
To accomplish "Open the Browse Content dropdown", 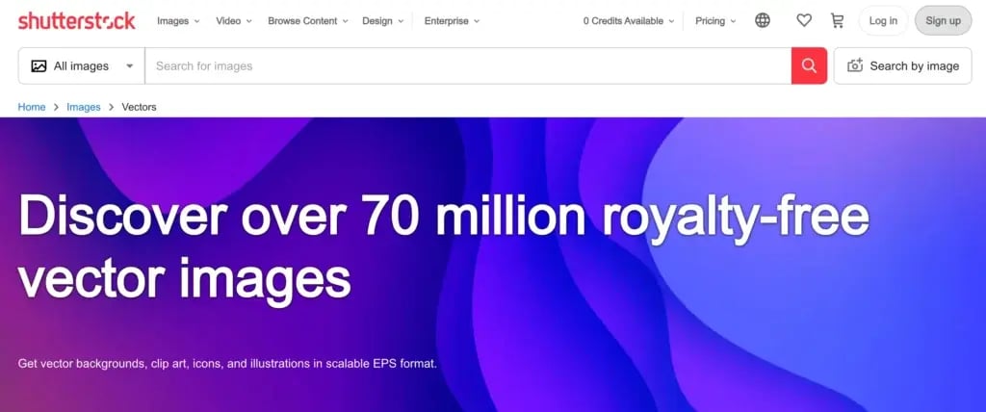I will coord(308,20).
